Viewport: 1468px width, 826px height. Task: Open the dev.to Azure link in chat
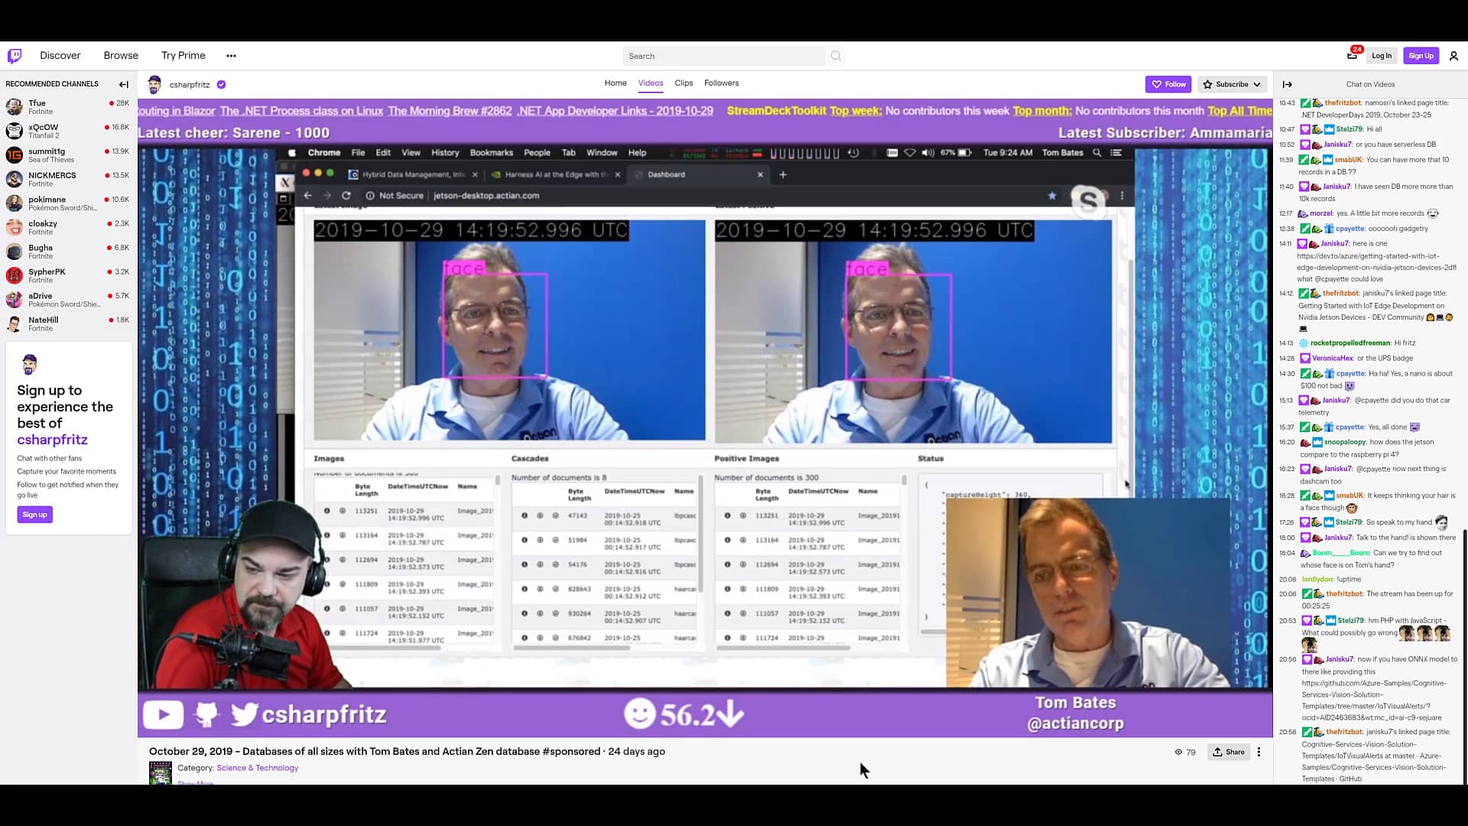[x=1376, y=262]
